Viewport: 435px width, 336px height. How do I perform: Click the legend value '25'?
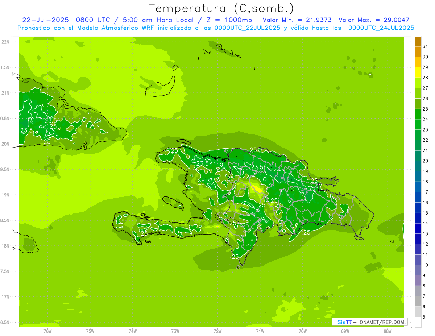point(426,109)
